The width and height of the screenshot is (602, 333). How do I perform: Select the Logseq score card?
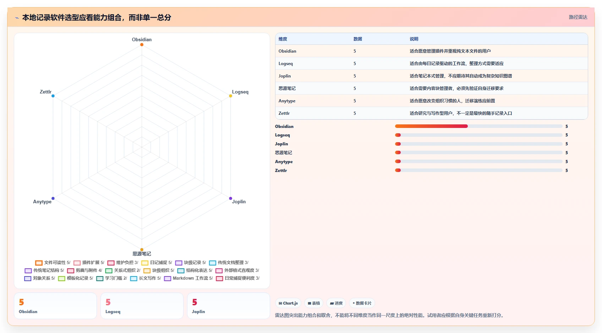point(142,306)
